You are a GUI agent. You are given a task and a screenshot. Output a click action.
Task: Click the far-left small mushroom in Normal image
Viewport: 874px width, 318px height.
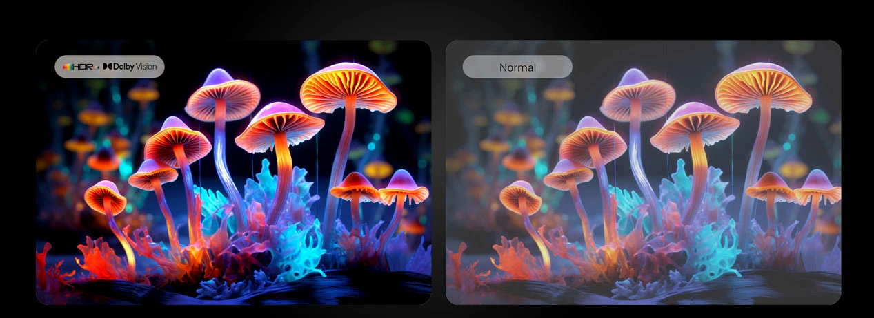point(521,197)
